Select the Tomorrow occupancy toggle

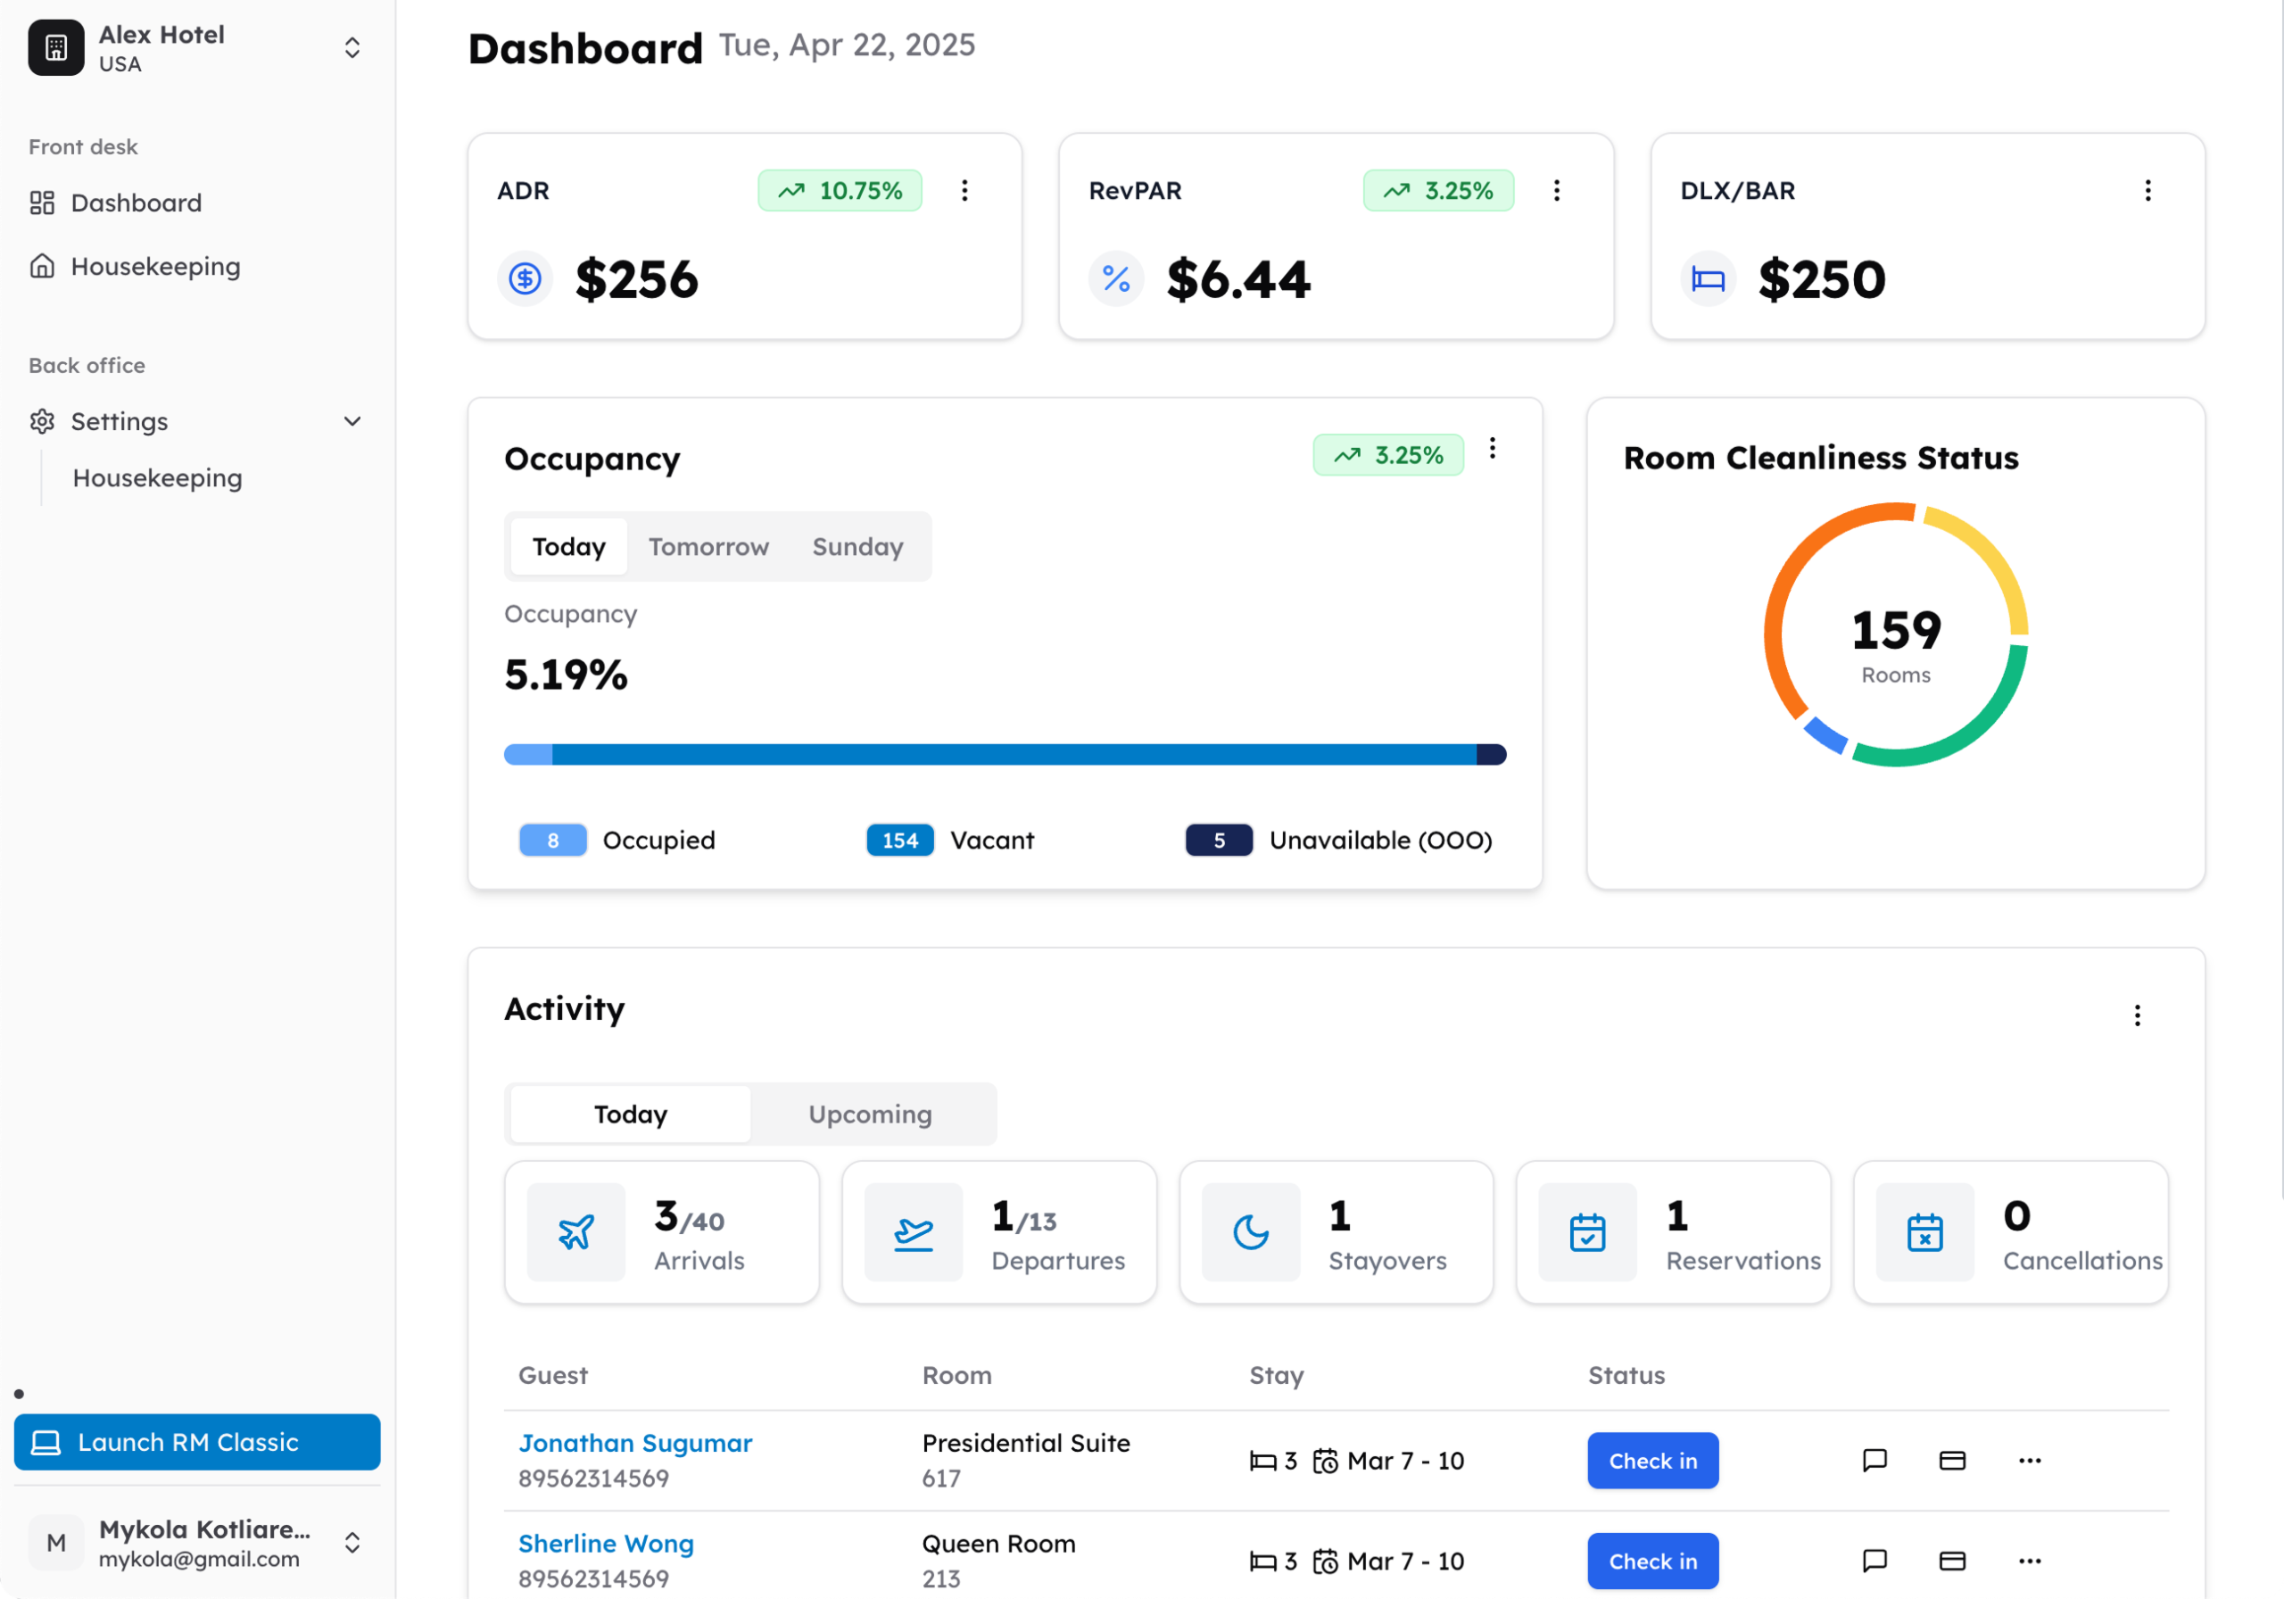(708, 546)
